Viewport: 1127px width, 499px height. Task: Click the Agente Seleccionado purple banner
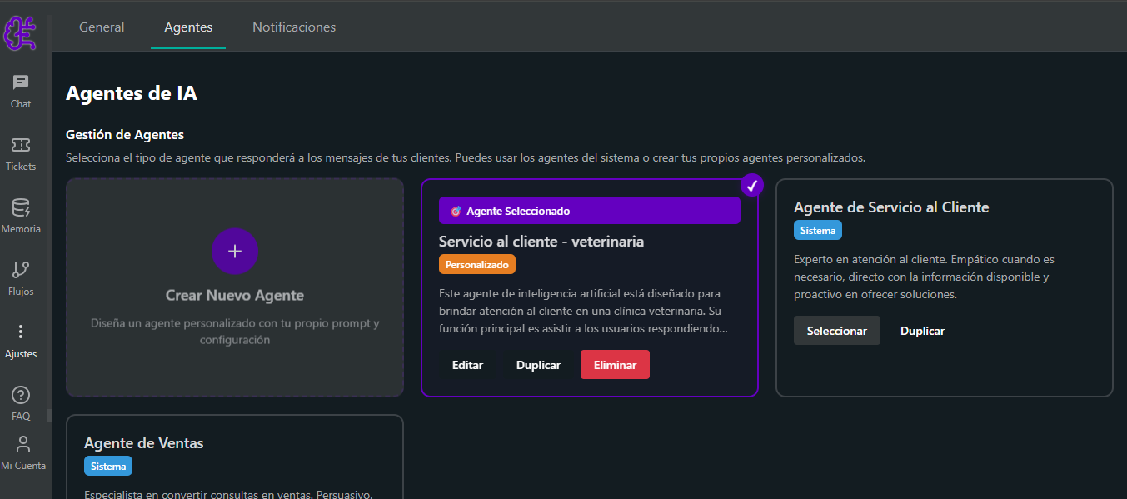pos(590,211)
